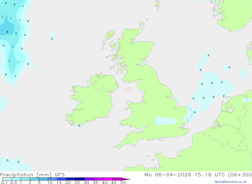Click the date 'Mo 06-04-2026' text
The height and width of the screenshot is (184, 252).
coord(168,174)
